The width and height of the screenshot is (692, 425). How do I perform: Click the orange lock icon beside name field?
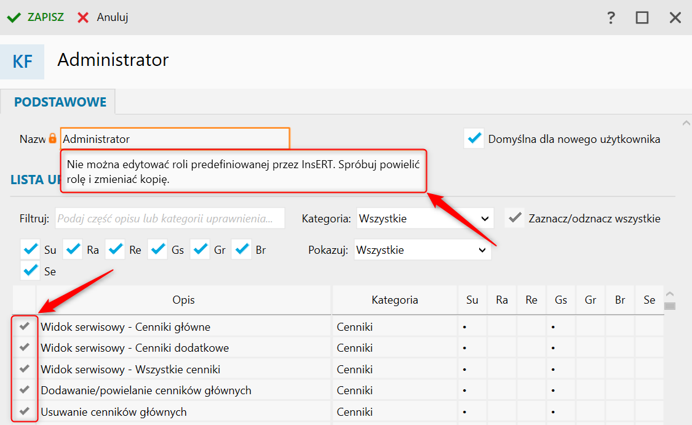(52, 139)
